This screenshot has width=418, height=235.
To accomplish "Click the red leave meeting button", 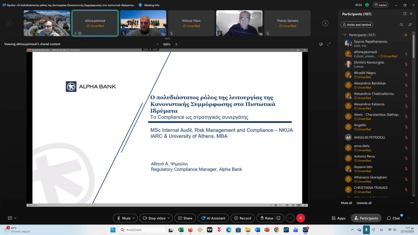I will pos(301,218).
